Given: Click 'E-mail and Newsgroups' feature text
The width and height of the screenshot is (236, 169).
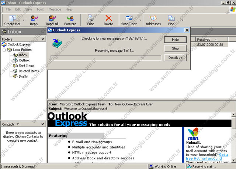Looking at the screenshot, I should pyautogui.click(x=92, y=142).
